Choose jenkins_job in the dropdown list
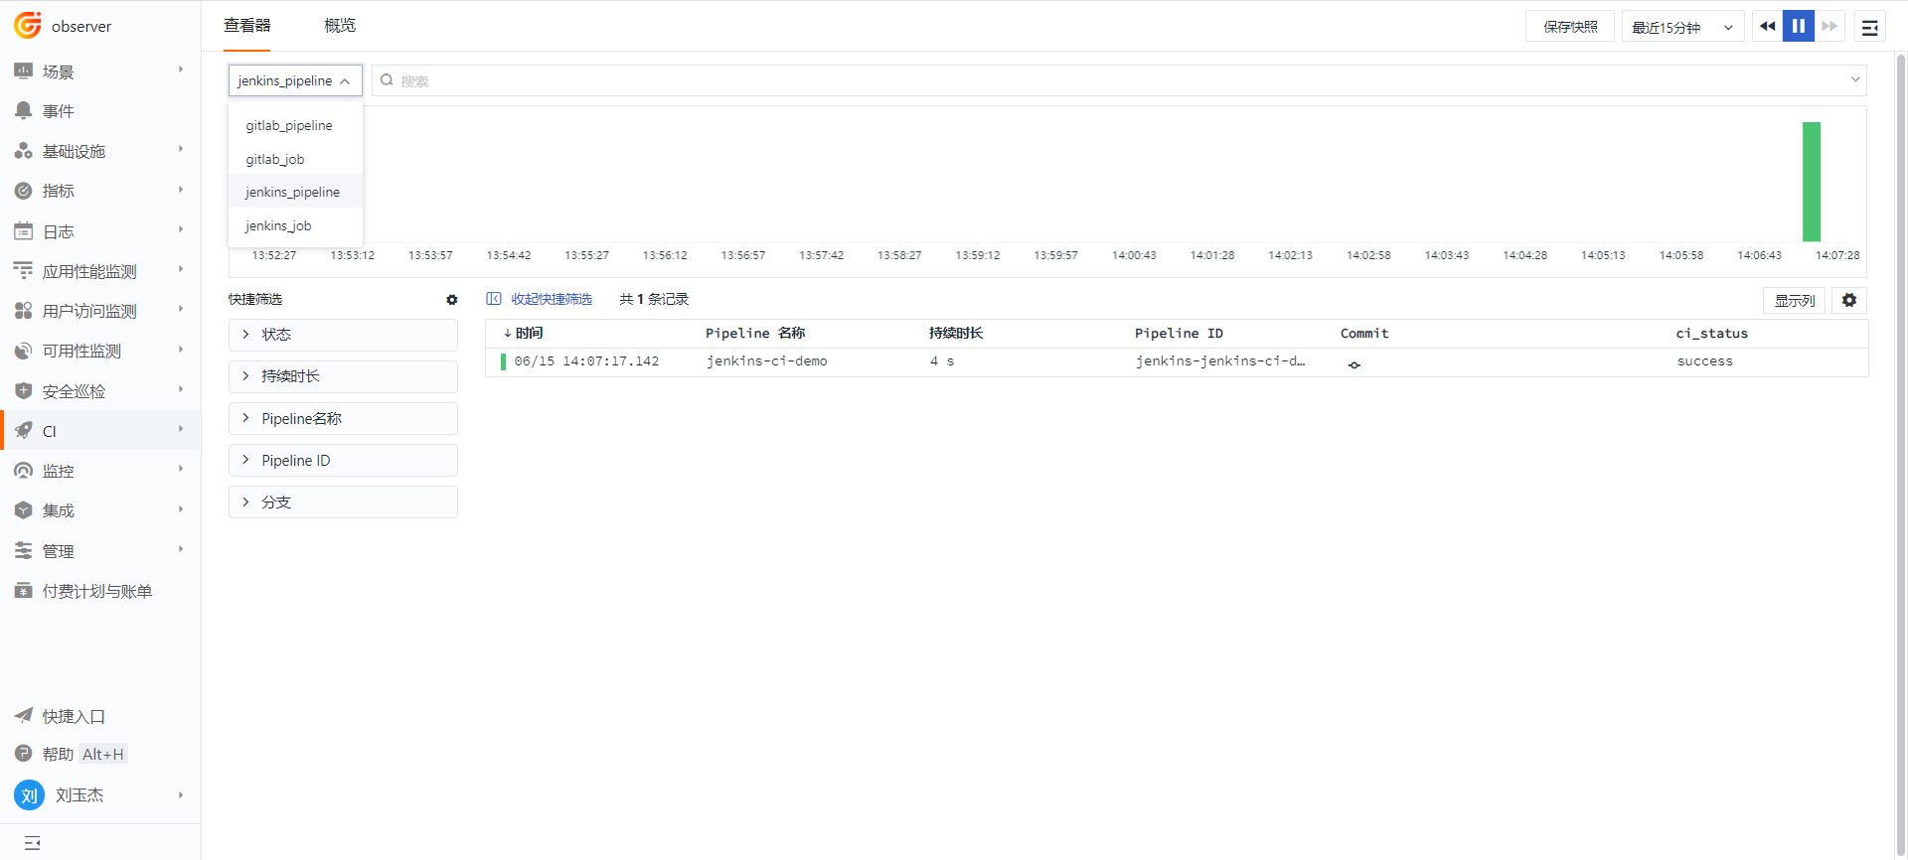The image size is (1908, 860). (278, 226)
